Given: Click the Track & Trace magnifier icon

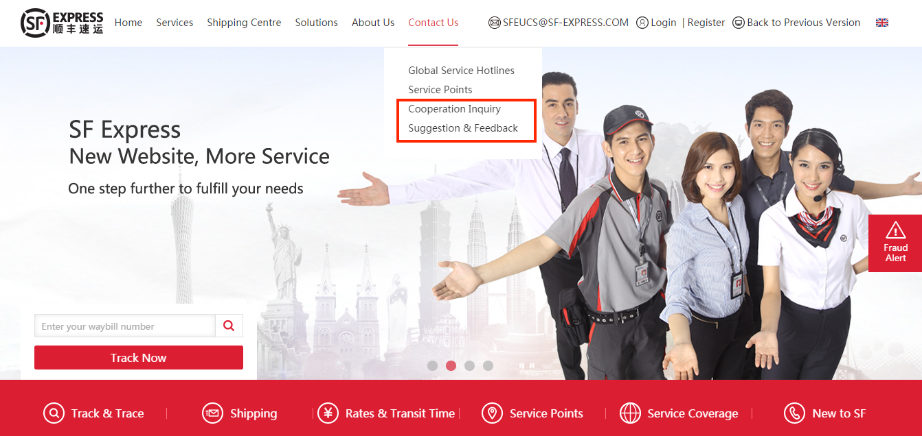Looking at the screenshot, I should click(x=54, y=413).
